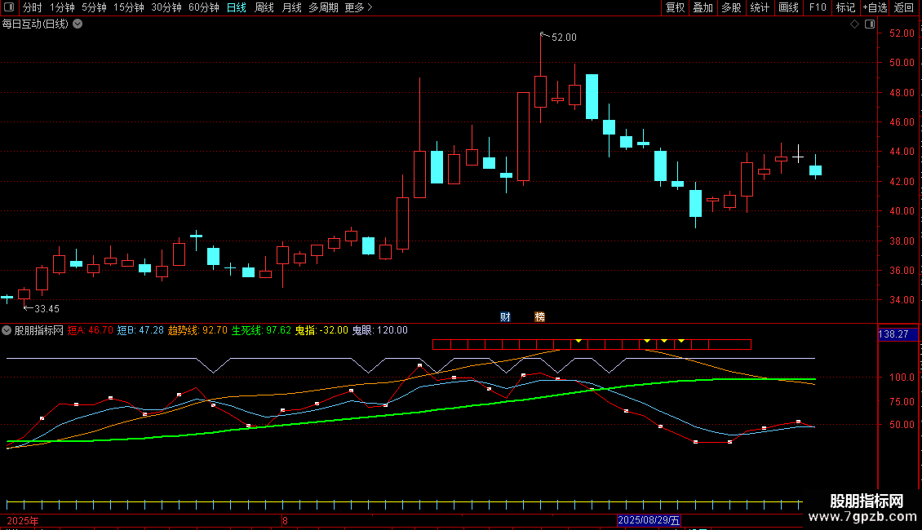Viewport: 922px width, 530px height.
Task: Expand the 更多 periods menu
Action: tap(359, 7)
